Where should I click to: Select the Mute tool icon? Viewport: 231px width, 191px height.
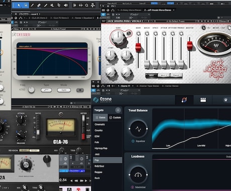click(52, 6)
